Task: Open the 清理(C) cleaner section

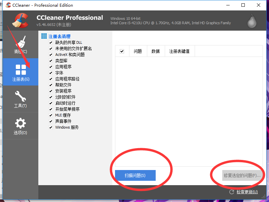Action: 21,44
